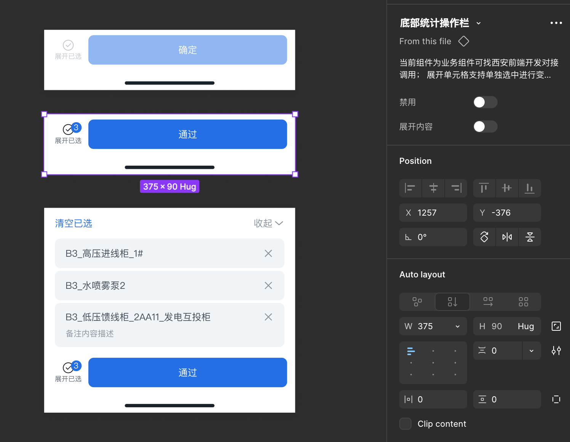Click align top icon in Position
Viewport: 570px width, 442px height.
484,188
